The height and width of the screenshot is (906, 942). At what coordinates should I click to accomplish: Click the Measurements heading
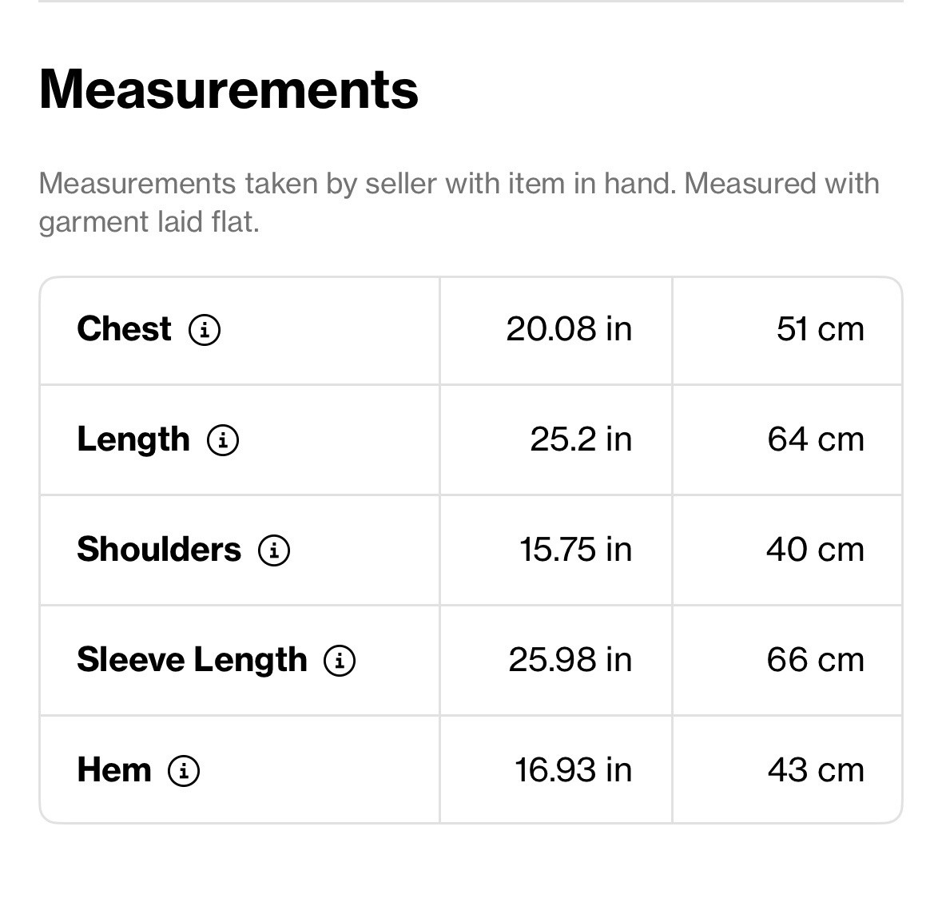coord(229,89)
